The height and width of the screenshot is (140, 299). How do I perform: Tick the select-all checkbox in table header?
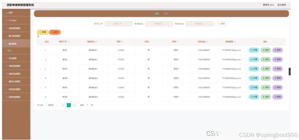coord(40,42)
